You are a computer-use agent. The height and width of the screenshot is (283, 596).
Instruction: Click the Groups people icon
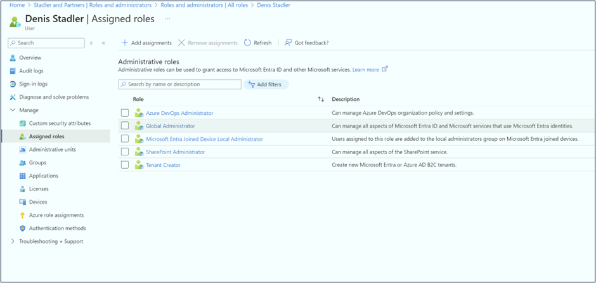[22, 163]
